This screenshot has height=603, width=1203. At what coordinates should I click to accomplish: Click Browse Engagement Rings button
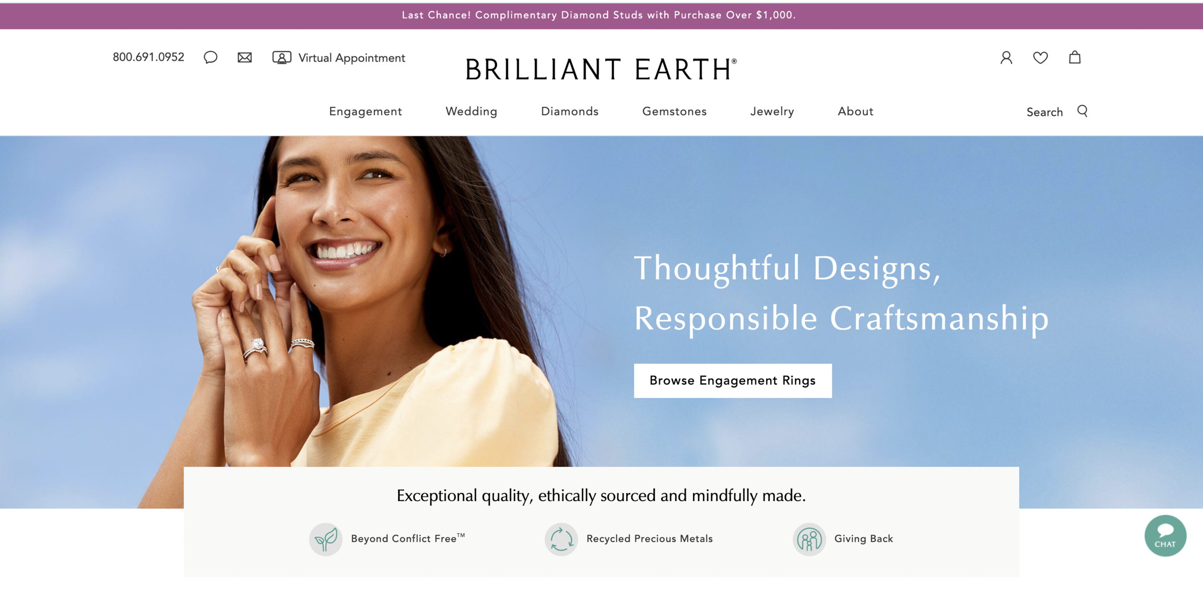click(x=732, y=381)
